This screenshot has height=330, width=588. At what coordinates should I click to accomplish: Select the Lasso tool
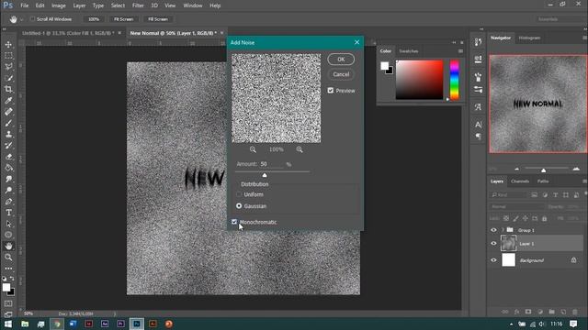pyautogui.click(x=8, y=67)
